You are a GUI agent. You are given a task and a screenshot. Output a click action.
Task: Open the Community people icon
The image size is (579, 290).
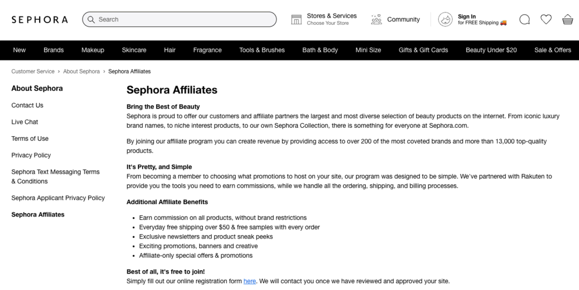click(x=377, y=20)
